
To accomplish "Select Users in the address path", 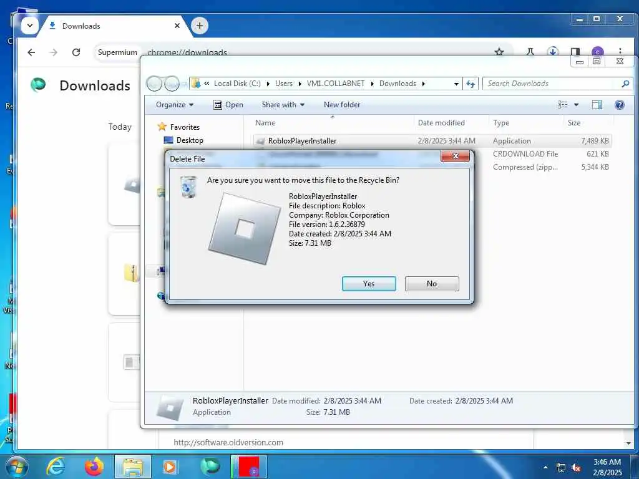I will [284, 84].
